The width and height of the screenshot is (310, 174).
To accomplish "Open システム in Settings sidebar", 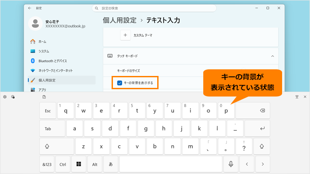I will click(62, 51).
